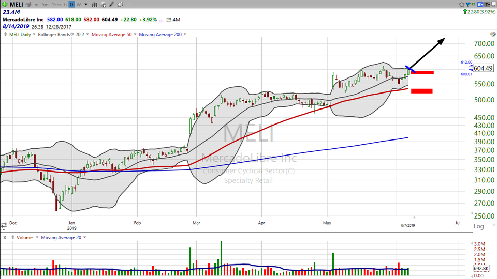Switch to hourly (h) time frame
This screenshot has height=279, width=497.
pyautogui.click(x=65, y=5)
